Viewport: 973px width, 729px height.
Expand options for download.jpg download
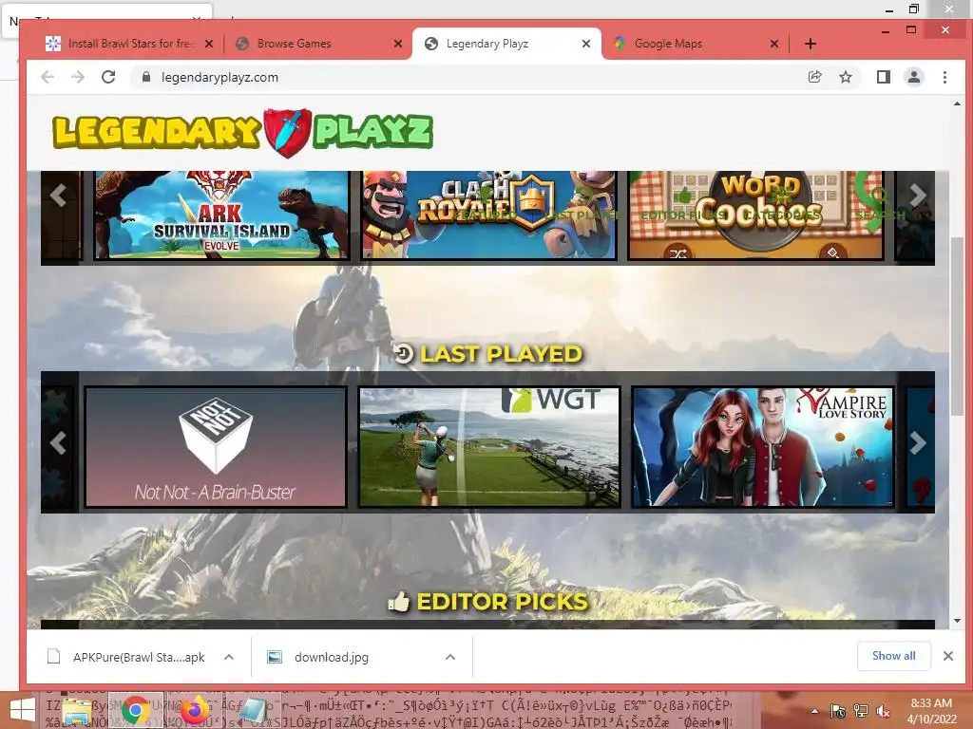click(x=450, y=657)
